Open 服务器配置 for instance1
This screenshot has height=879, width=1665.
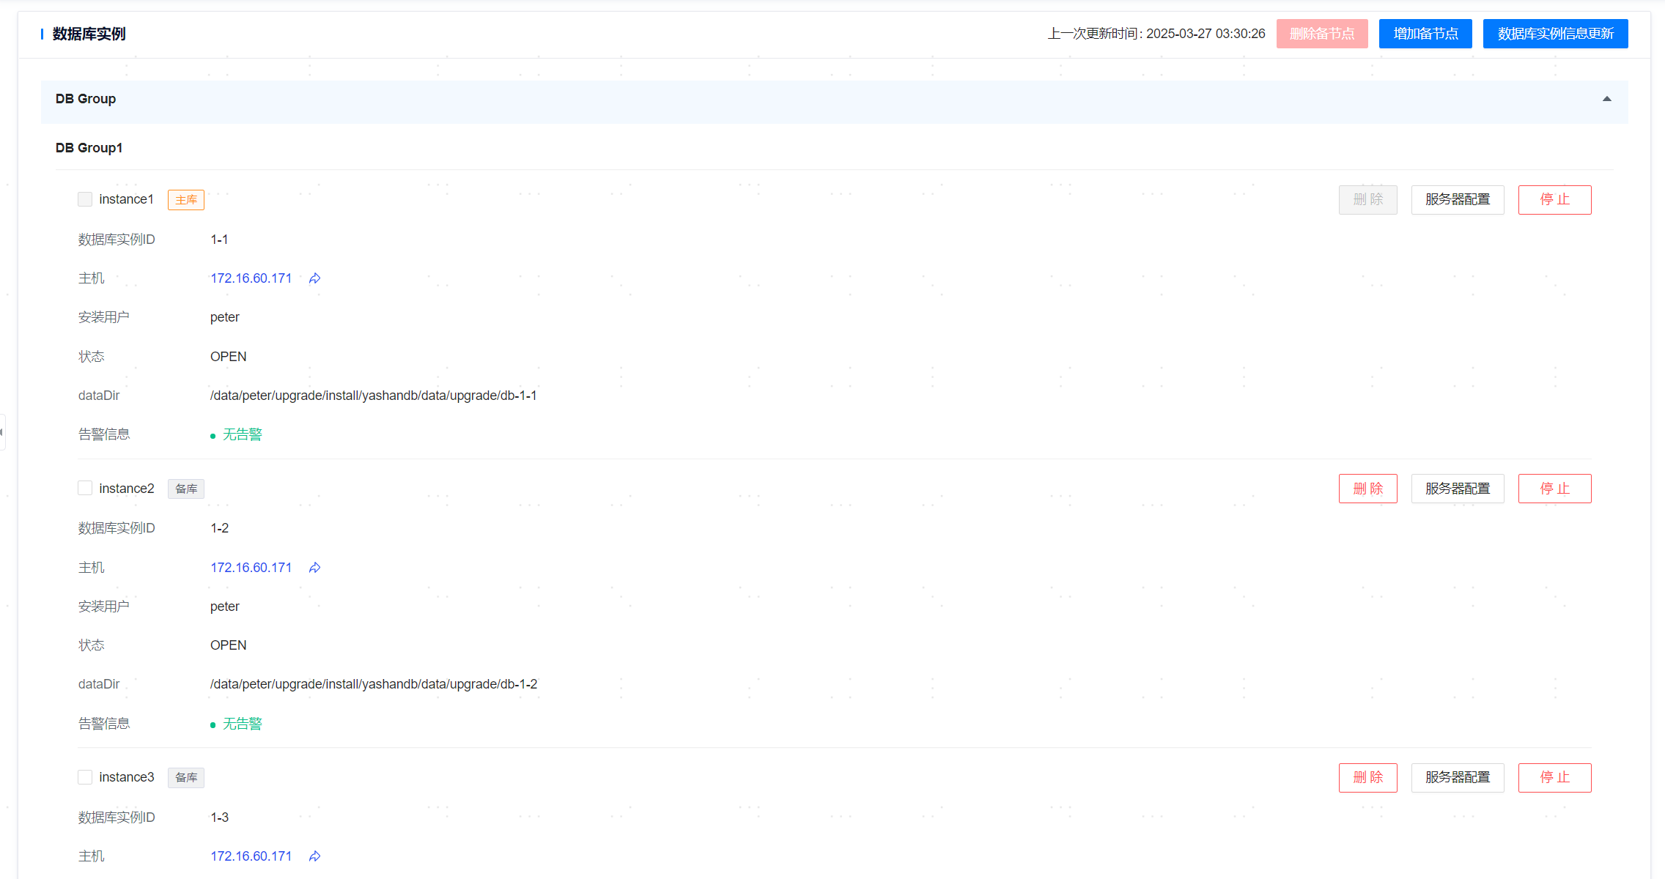point(1457,200)
